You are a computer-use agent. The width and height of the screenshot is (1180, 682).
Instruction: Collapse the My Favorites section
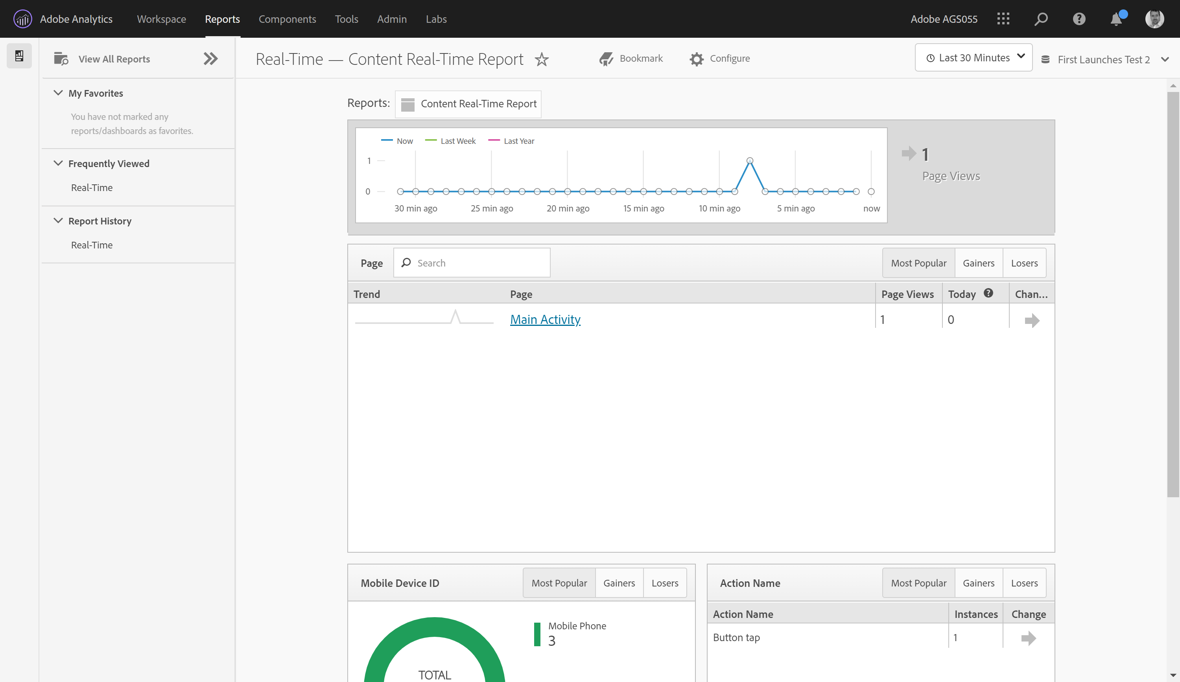58,93
